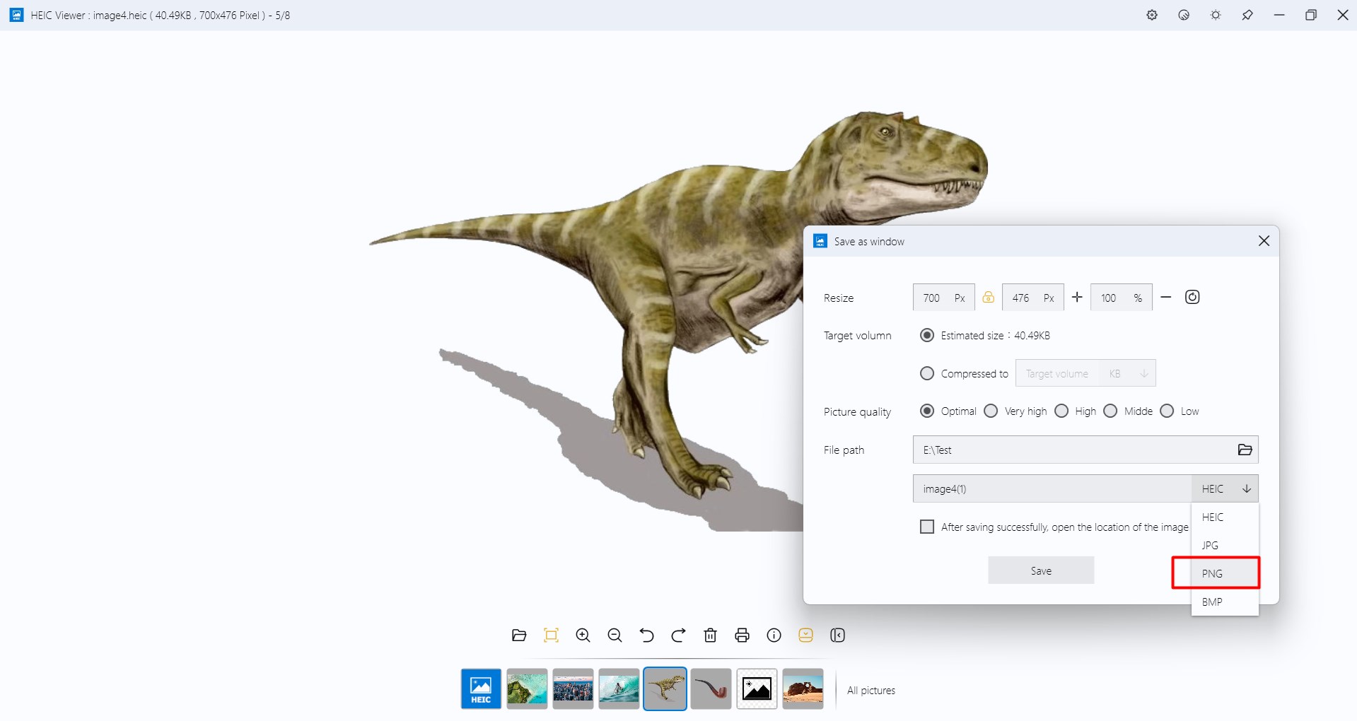The image size is (1357, 721).
Task: Select the crop tool
Action: coord(551,635)
